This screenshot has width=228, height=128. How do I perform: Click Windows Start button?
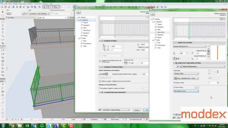click(3, 126)
